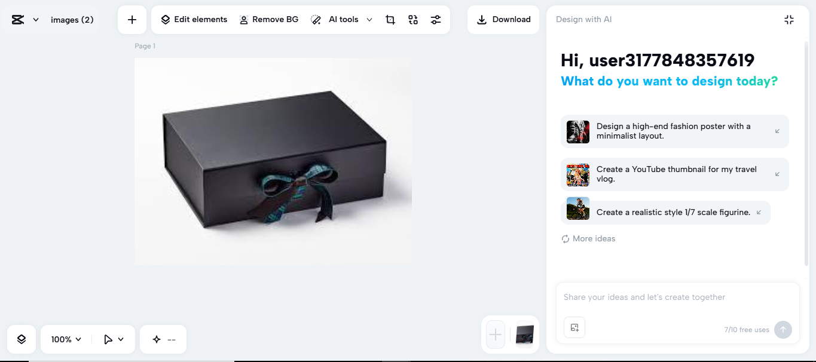Click the AI tools wand icon
The image size is (816, 362).
(316, 19)
